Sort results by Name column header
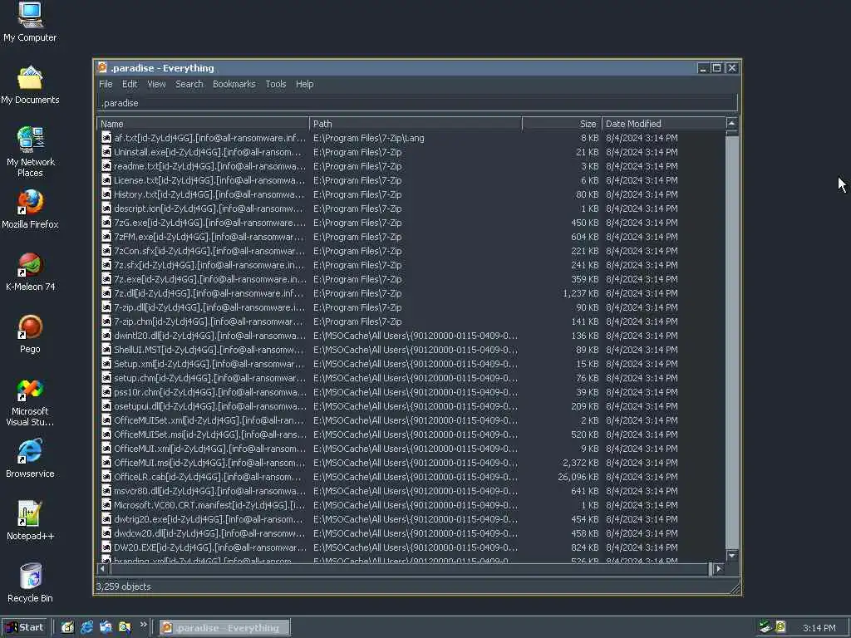Viewport: 851px width, 638px height. pos(203,124)
